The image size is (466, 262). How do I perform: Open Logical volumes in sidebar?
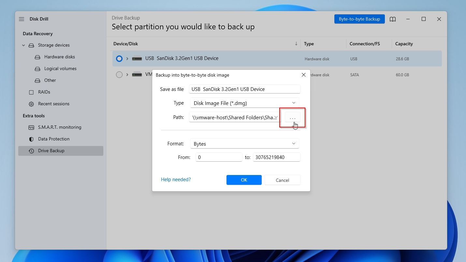point(60,69)
